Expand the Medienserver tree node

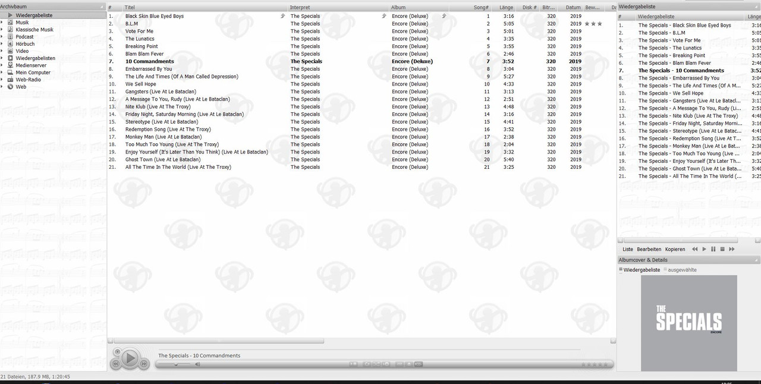[x=2, y=65]
